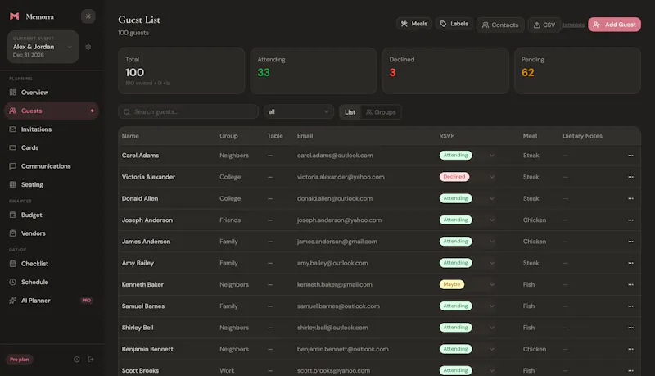Go to Invitations page
The image size is (655, 376).
coord(51,129)
